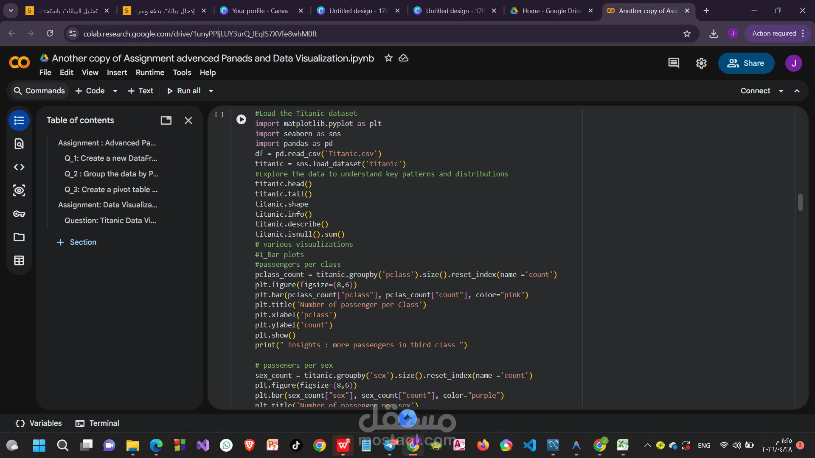This screenshot has width=815, height=458.
Task: Open the Files folder icon in sidebar
Action: pyautogui.click(x=19, y=237)
